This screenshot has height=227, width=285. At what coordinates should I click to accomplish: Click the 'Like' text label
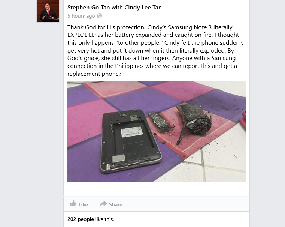pos(83,204)
